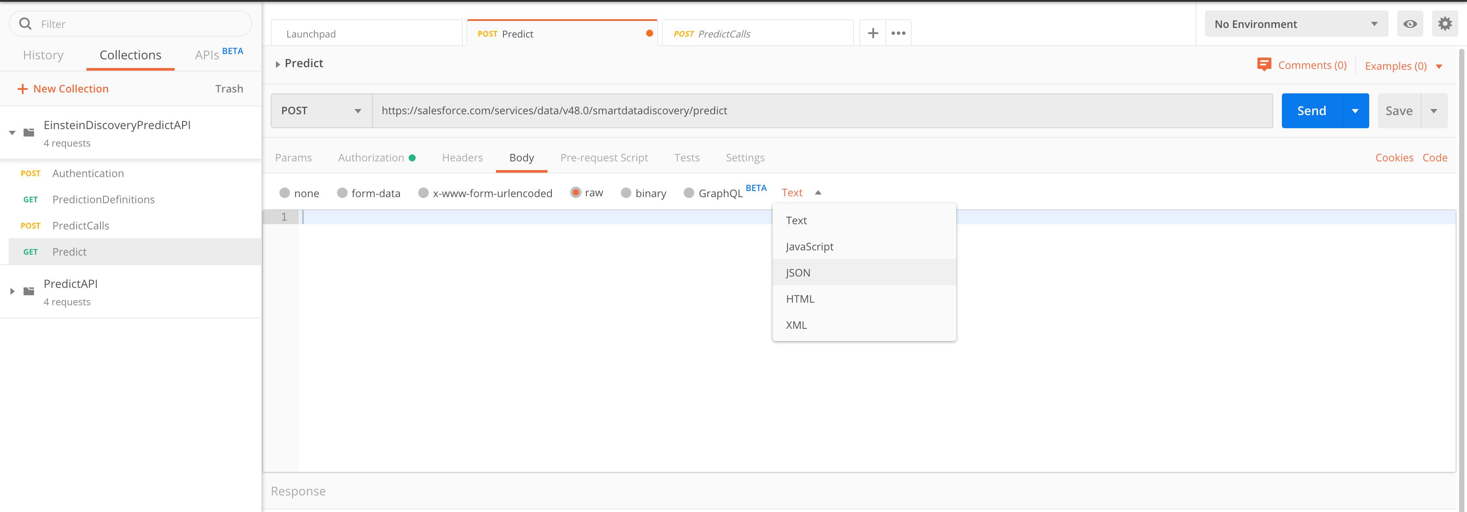Choose JSON from the format list

798,273
